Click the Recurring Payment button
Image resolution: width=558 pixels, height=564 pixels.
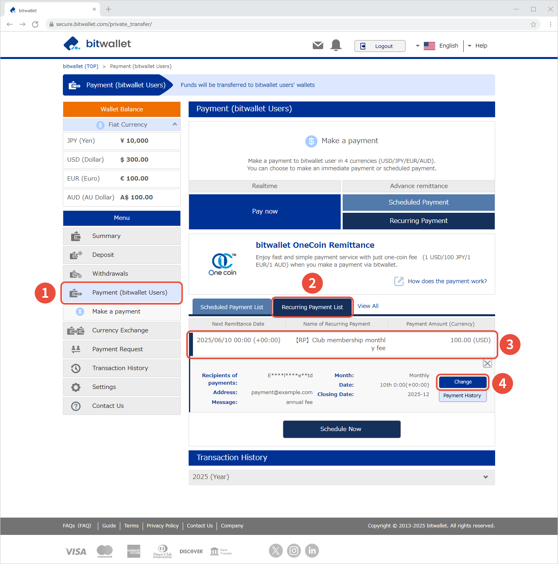pyautogui.click(x=418, y=221)
